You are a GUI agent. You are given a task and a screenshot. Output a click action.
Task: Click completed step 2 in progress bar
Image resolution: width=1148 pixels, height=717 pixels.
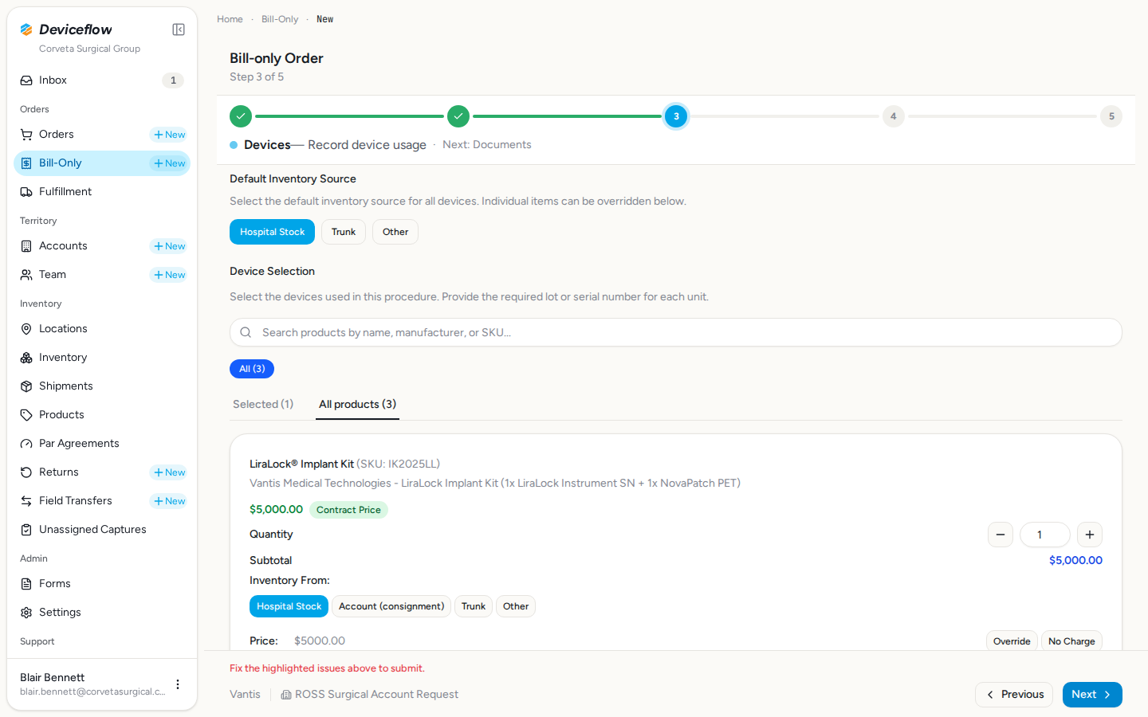(458, 116)
